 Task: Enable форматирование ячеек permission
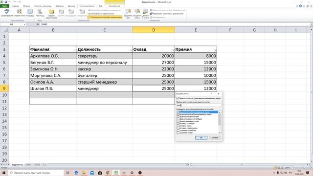[x=178, y=117]
